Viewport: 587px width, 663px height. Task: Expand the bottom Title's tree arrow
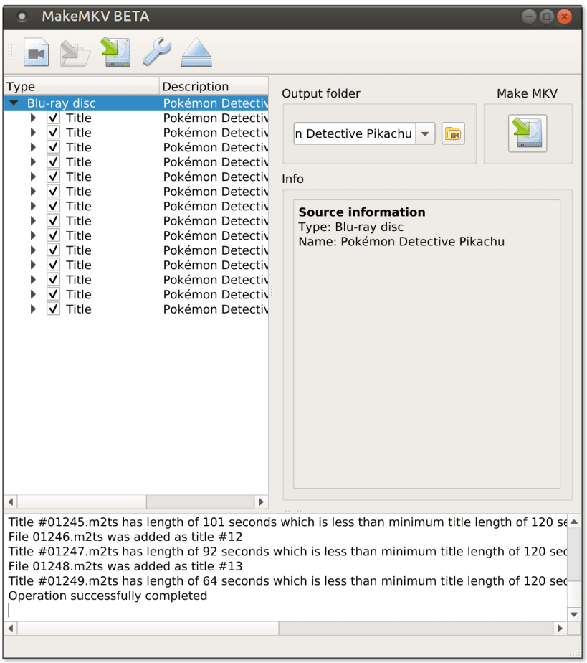[x=33, y=309]
